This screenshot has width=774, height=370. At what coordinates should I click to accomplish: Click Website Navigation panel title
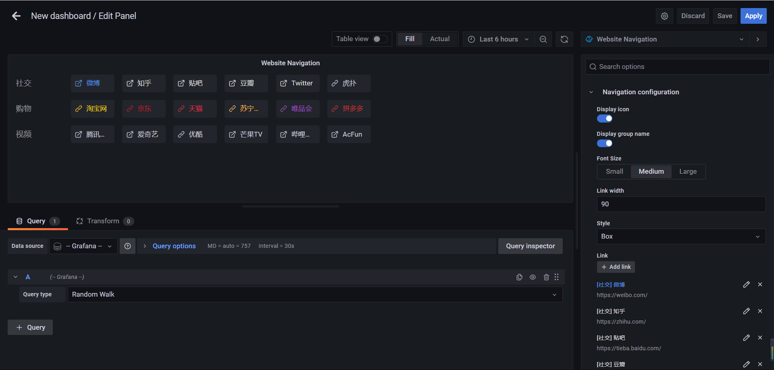tap(290, 63)
